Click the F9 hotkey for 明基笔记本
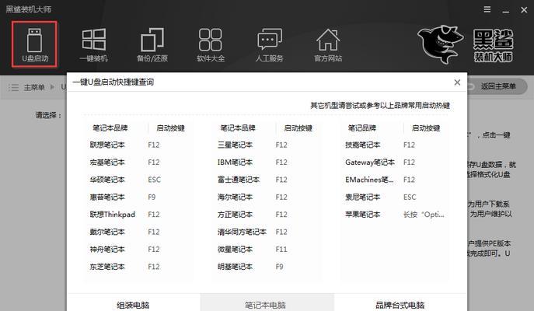Screen dimensions: 534x311 [279, 267]
